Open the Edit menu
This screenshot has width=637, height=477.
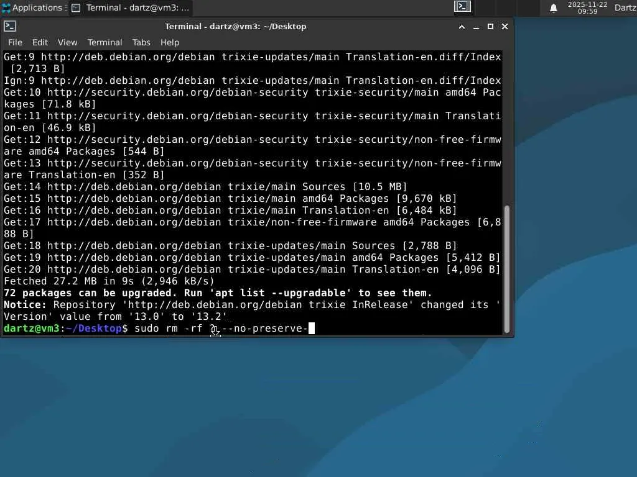(x=40, y=42)
